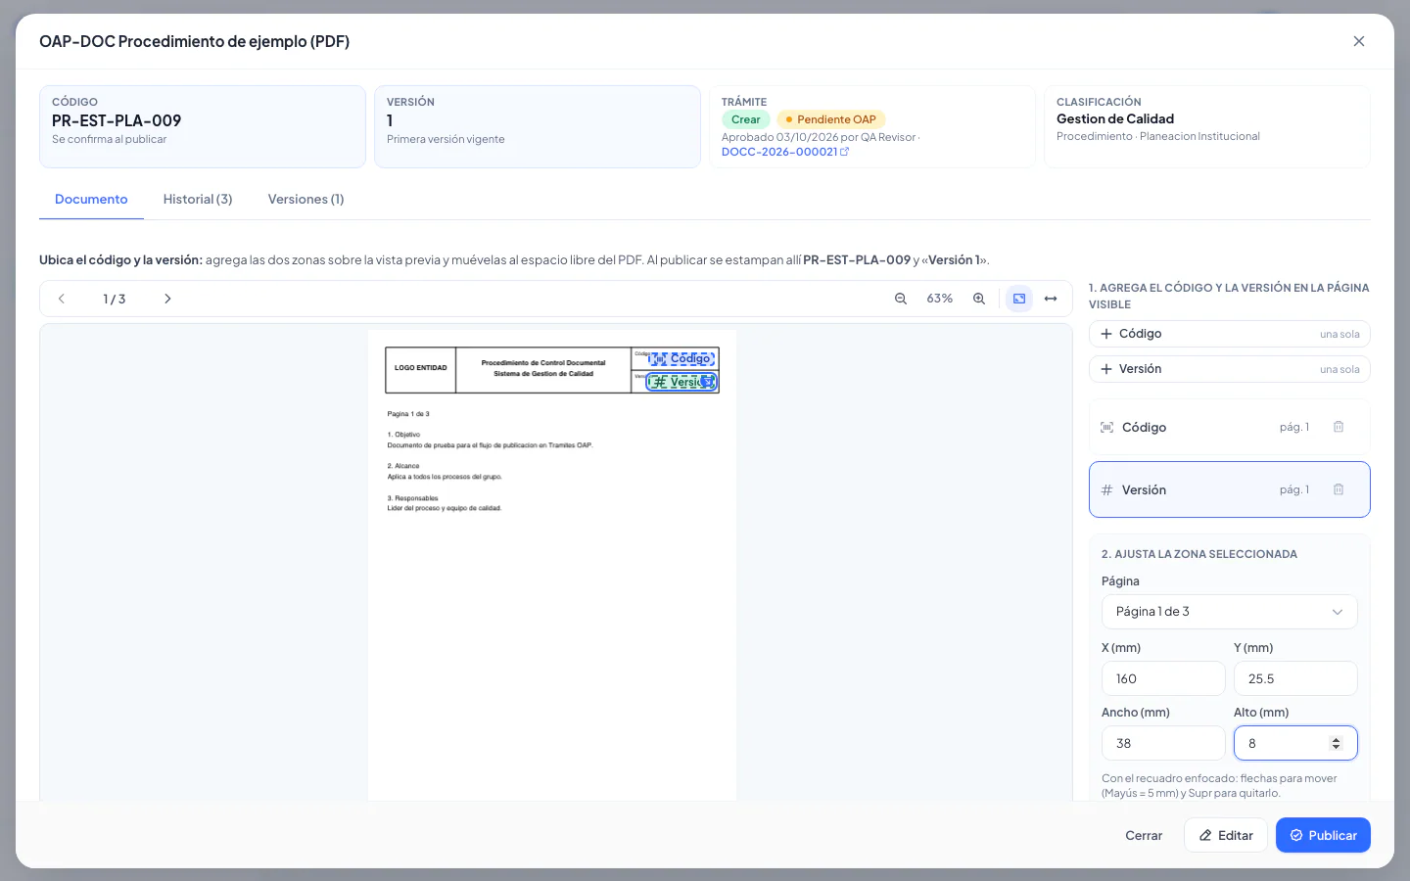Image resolution: width=1410 pixels, height=881 pixels.
Task: Click the Ancho (mm) input field
Action: point(1163,743)
